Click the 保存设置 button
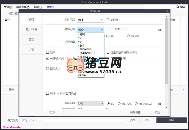Screen dimensions: 189x130 135,112
